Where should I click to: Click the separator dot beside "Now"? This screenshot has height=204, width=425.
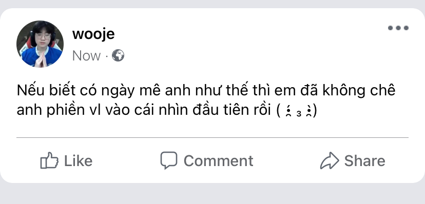click(x=107, y=56)
